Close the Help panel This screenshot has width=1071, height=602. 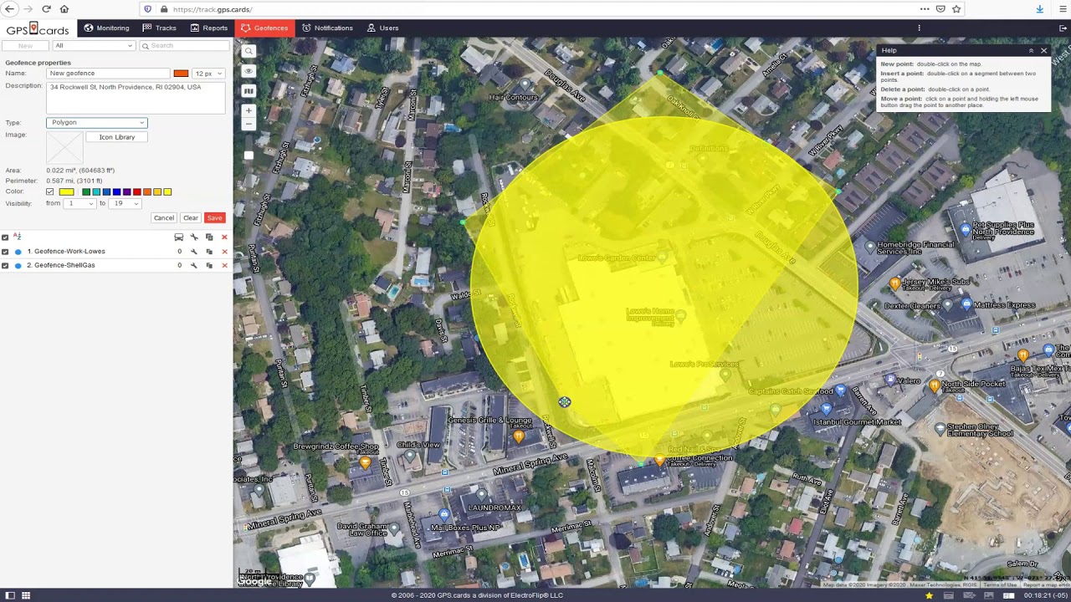[1043, 51]
